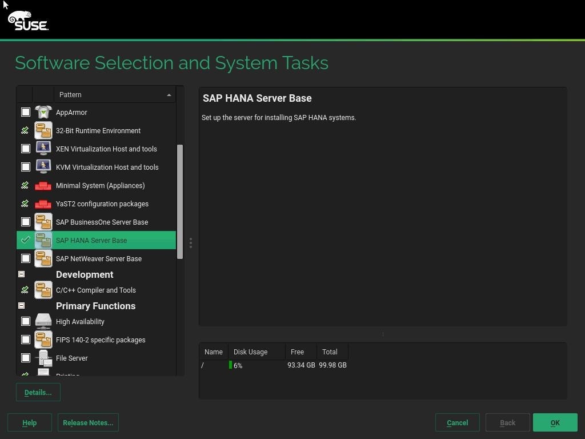Check the FIPS 140-2 specific packages box
Viewport: 585px width, 439px height.
pos(25,340)
